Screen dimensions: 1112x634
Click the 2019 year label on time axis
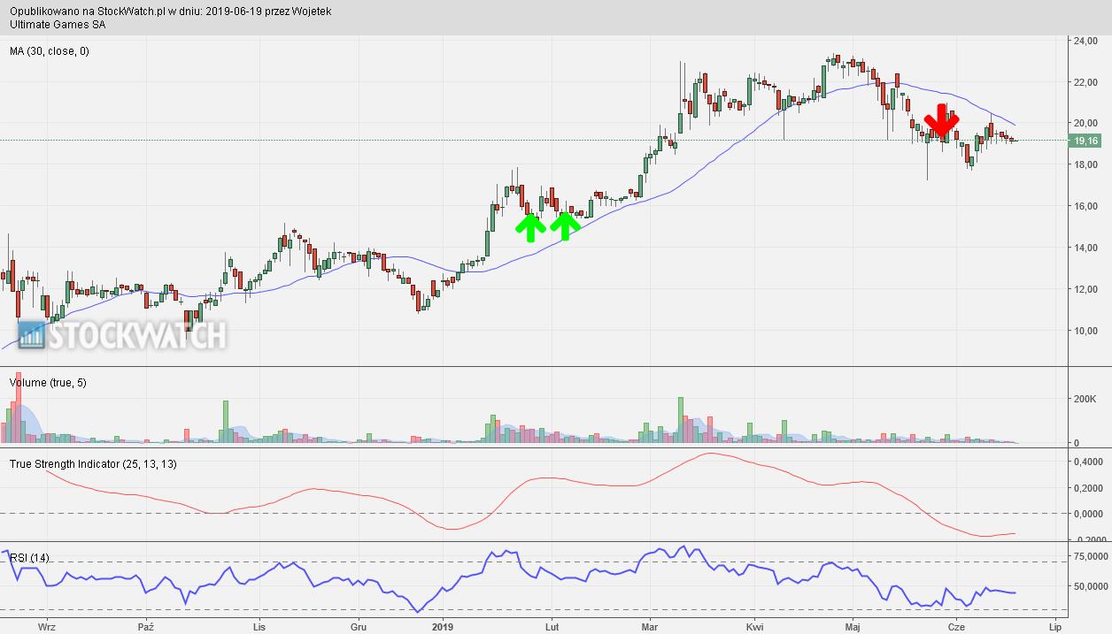point(441,626)
